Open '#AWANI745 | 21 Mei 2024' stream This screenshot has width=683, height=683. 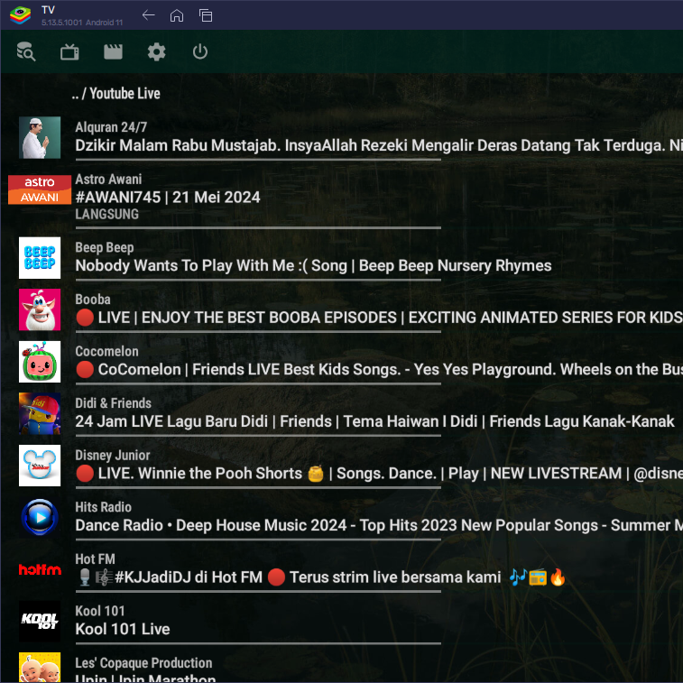point(168,198)
